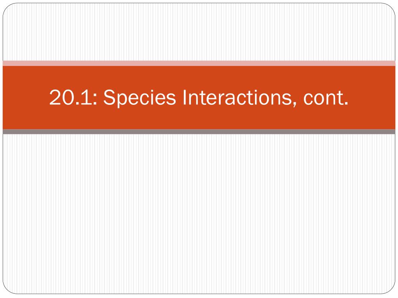Screen dimensions: 398x298
Task: Click the empty striped area below the banner
Action: [199, 214]
